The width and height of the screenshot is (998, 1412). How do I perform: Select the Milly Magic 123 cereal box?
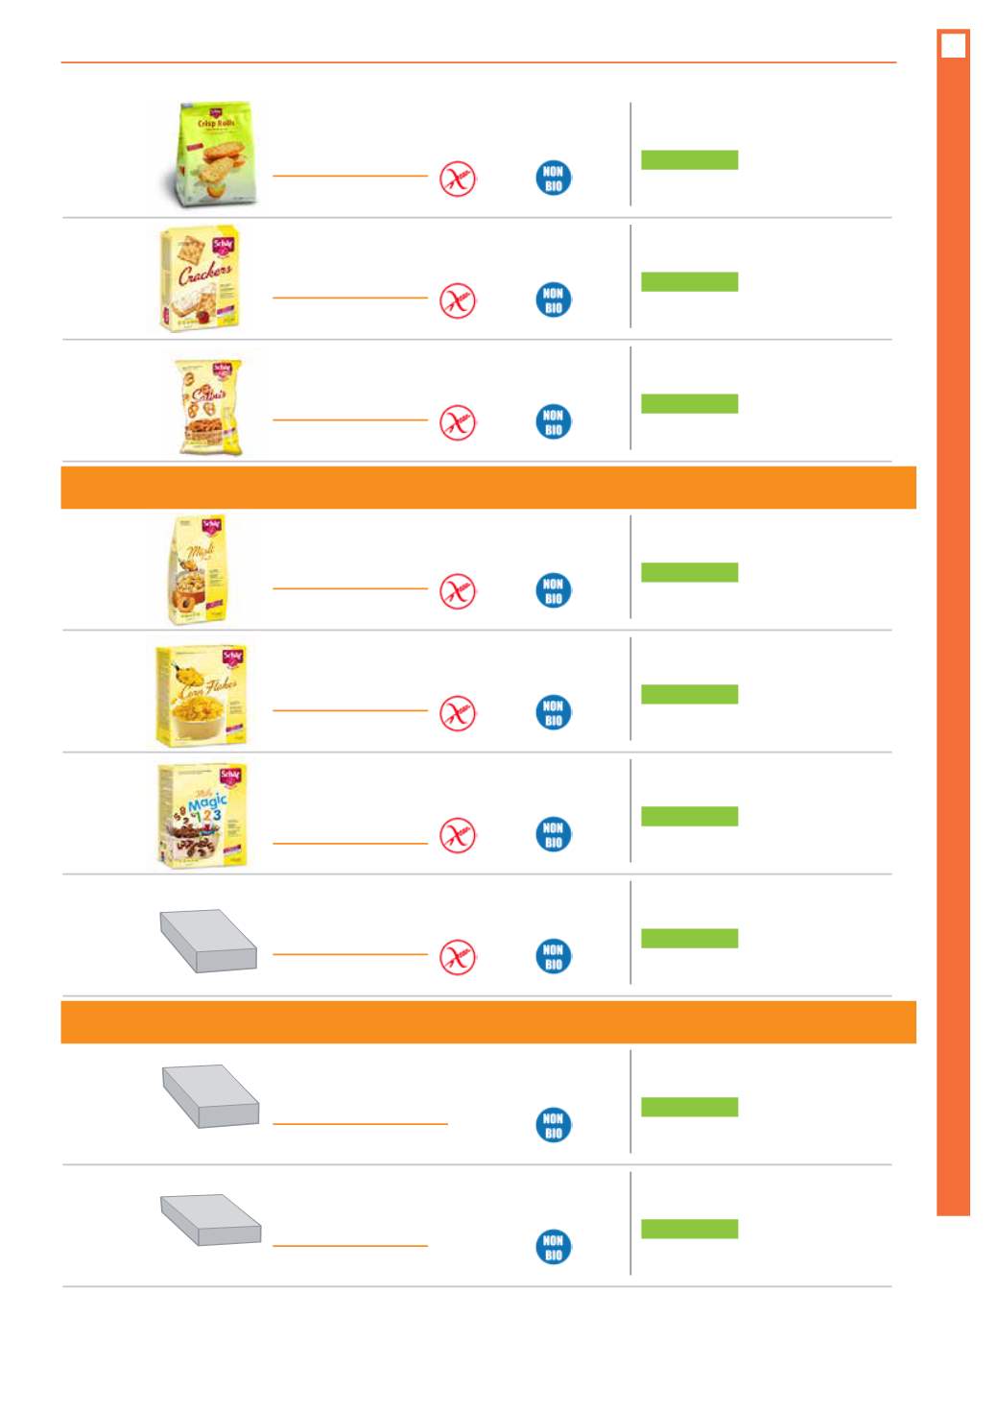202,816
